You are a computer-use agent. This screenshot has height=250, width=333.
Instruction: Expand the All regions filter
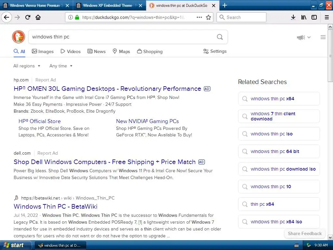[27, 66]
